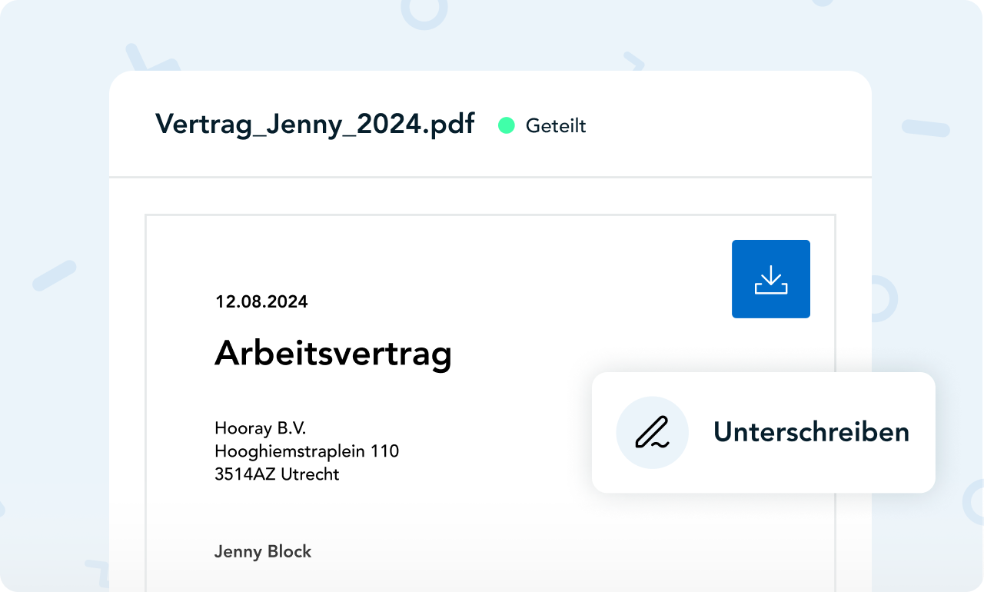Click the blue dash in the upper right background
Image resolution: width=984 pixels, height=592 pixels.
tap(925, 128)
